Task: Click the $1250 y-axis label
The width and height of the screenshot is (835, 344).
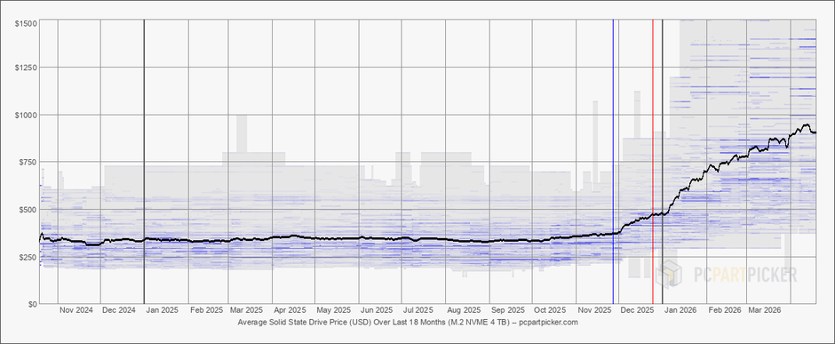Action: click(x=26, y=68)
